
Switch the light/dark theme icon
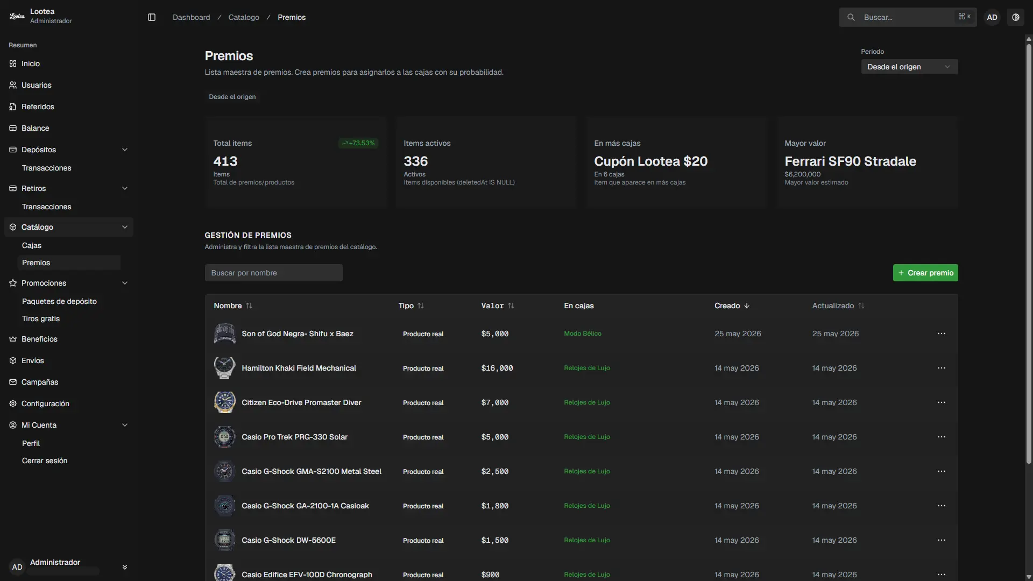(x=1016, y=17)
